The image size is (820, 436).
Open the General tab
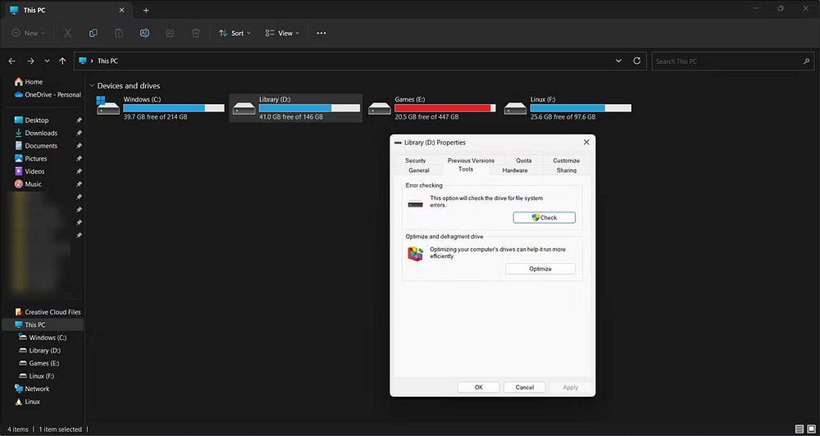pos(419,170)
